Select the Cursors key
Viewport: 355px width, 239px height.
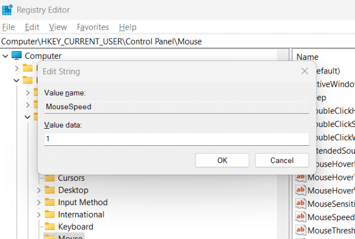coord(72,178)
